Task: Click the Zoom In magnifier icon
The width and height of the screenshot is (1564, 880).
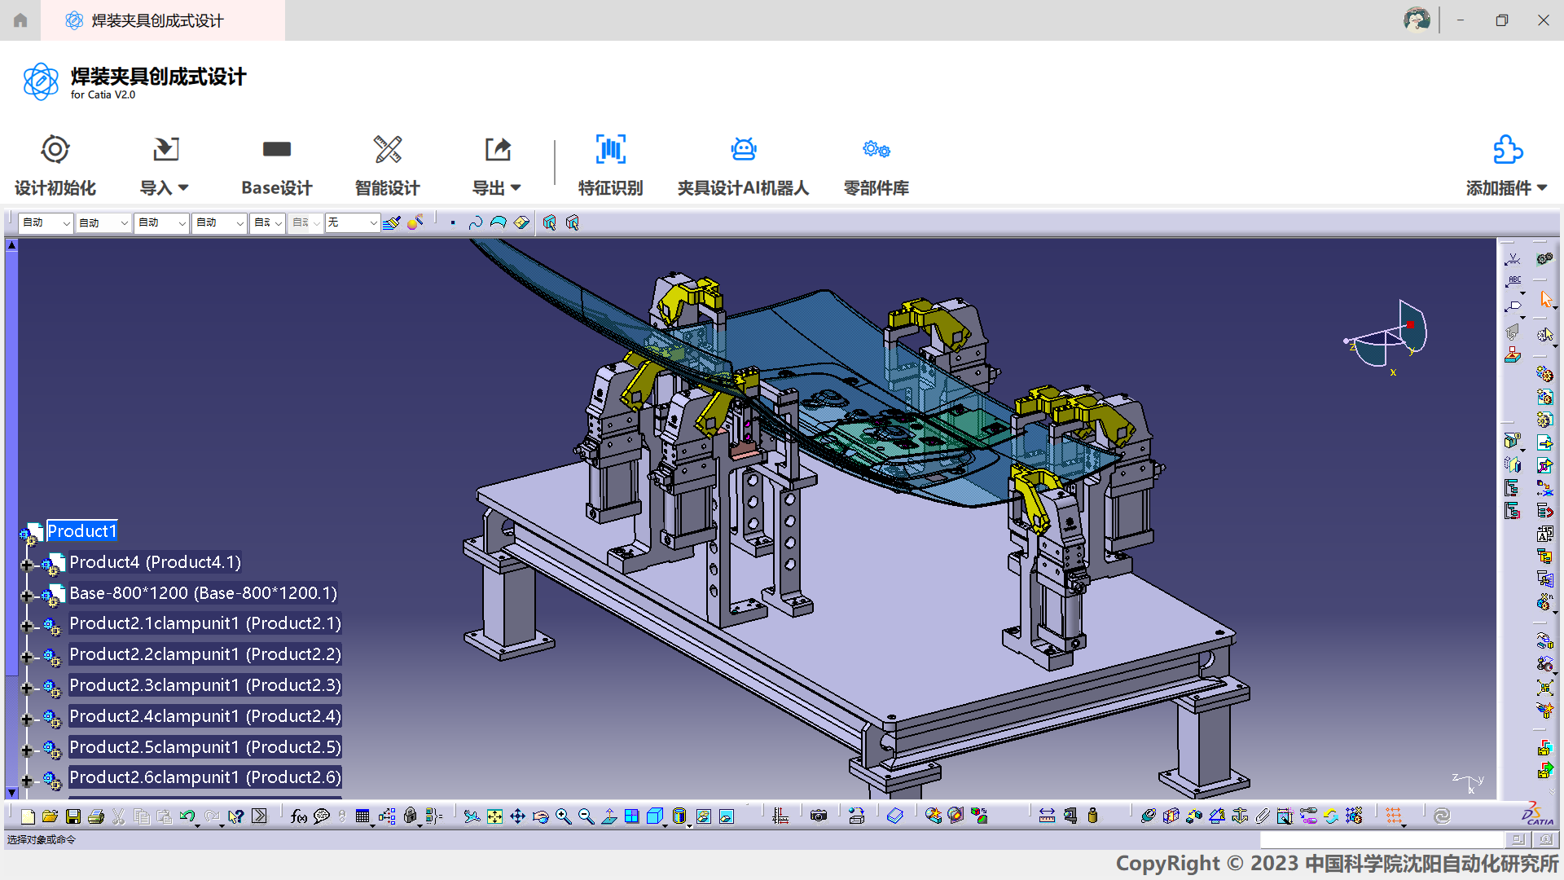Action: click(x=563, y=816)
